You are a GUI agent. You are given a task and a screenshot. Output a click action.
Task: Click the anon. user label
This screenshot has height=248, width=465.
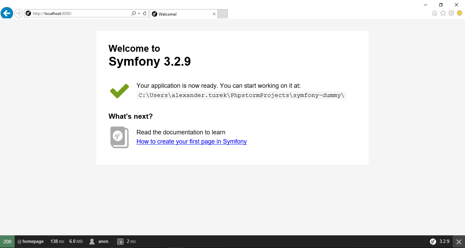104,242
